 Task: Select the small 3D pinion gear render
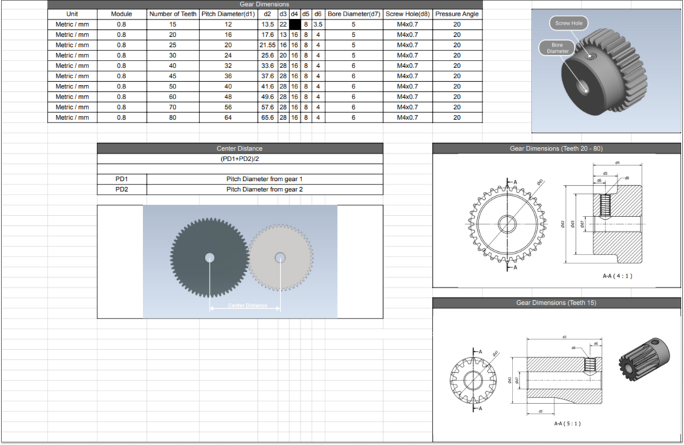pos(645,359)
